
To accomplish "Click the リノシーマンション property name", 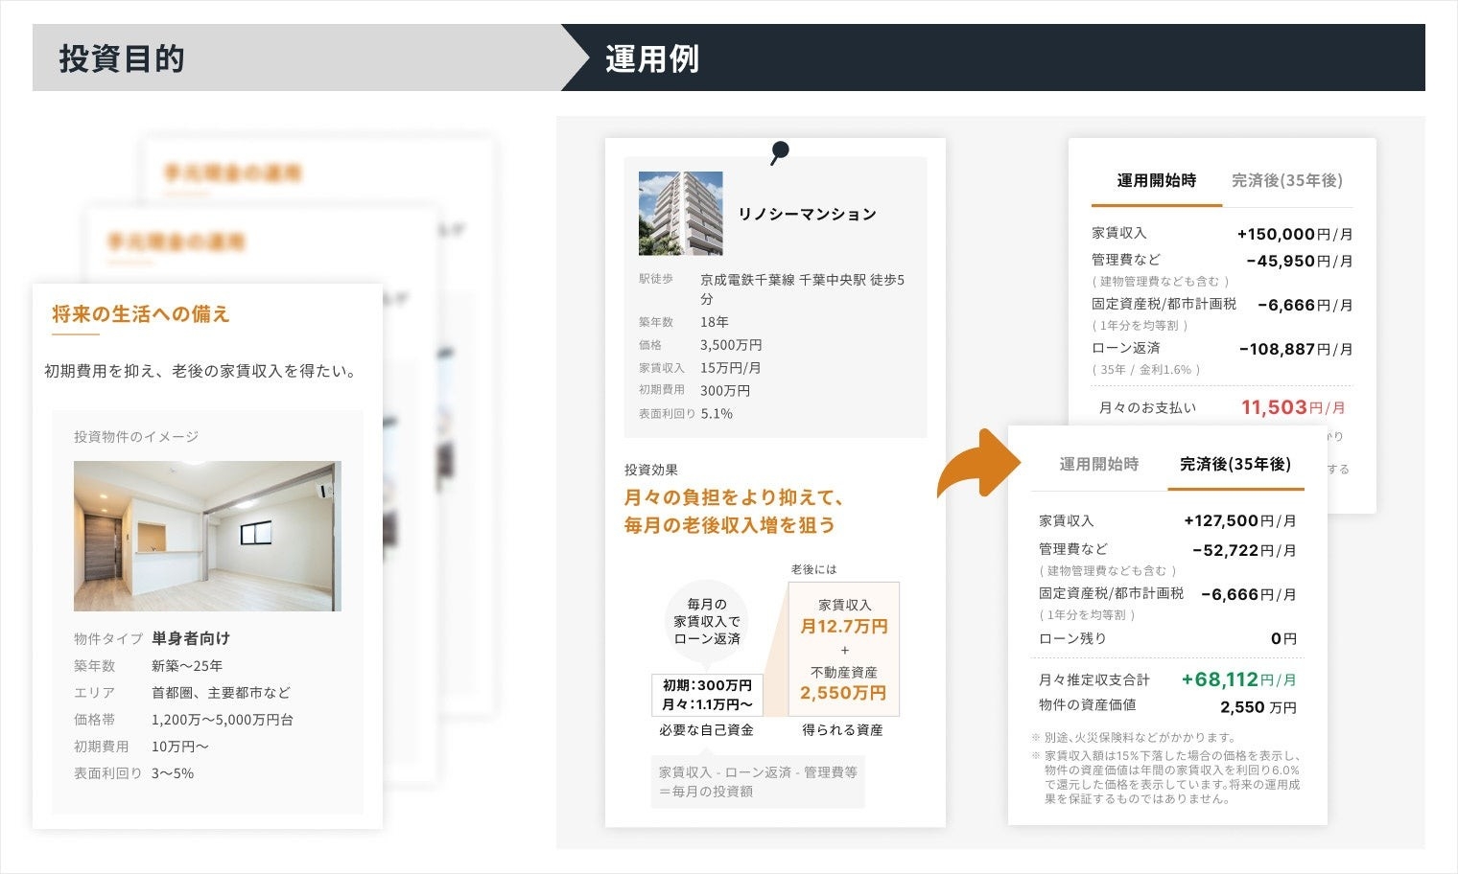I will pyautogui.click(x=807, y=215).
